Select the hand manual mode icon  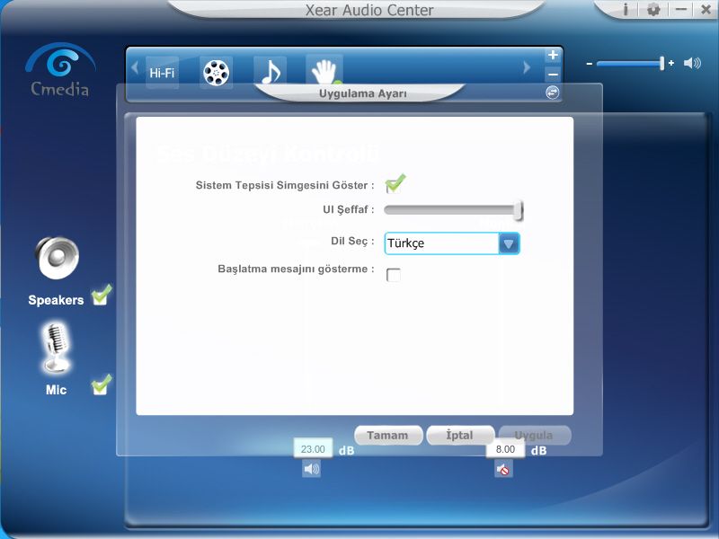tap(324, 72)
